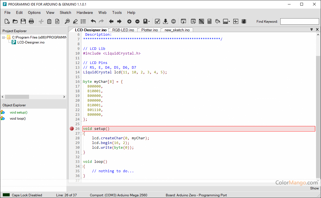Viewport: 321px width, 198px height.
Task: Switch to the Plotter.ino tab
Action: pos(149,30)
